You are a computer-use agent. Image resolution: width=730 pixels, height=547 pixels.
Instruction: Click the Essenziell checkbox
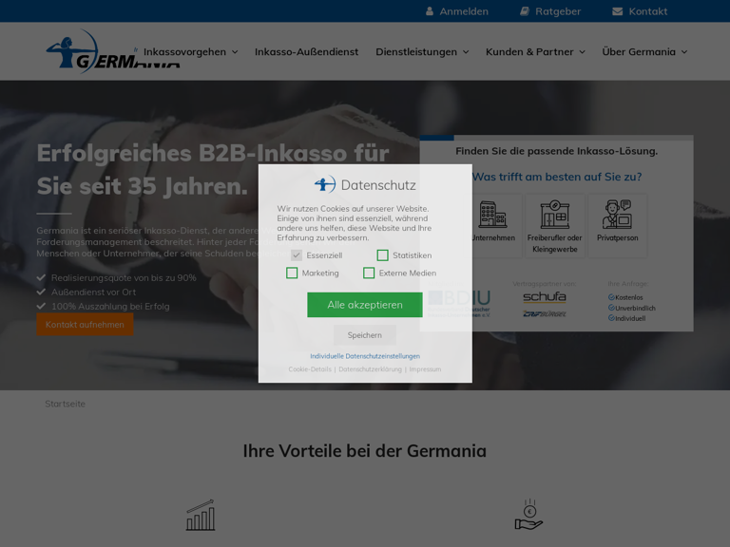[297, 255]
